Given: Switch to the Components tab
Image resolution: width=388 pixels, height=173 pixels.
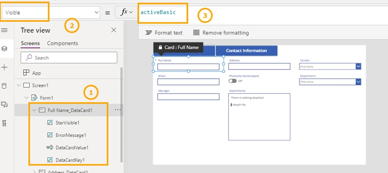Looking at the screenshot, I should coord(63,43).
